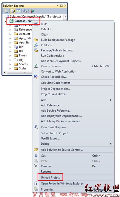The height and width of the screenshot is (197, 120).
Task: Click the vertical scrollbar up arrow
Action: pyautogui.click(x=65, y=17)
